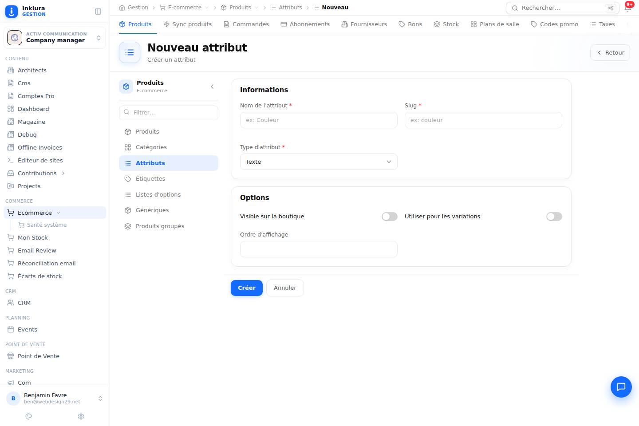Screen dimensions: 639x426
Task: Open the Produits breadcrumb dropdown
Action: click(256, 8)
